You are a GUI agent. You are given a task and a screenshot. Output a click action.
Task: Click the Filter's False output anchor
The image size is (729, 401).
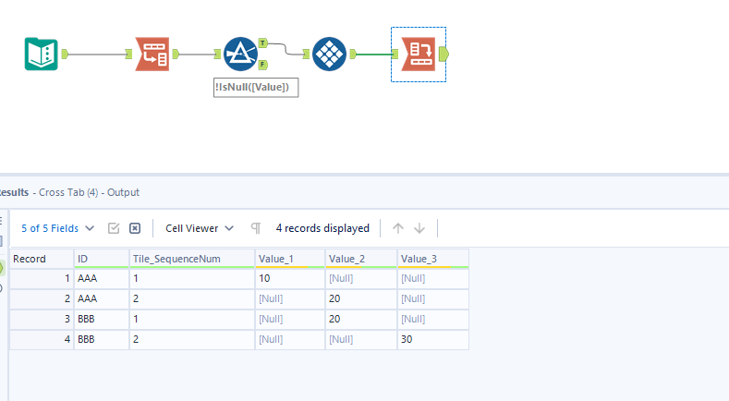pyautogui.click(x=262, y=66)
